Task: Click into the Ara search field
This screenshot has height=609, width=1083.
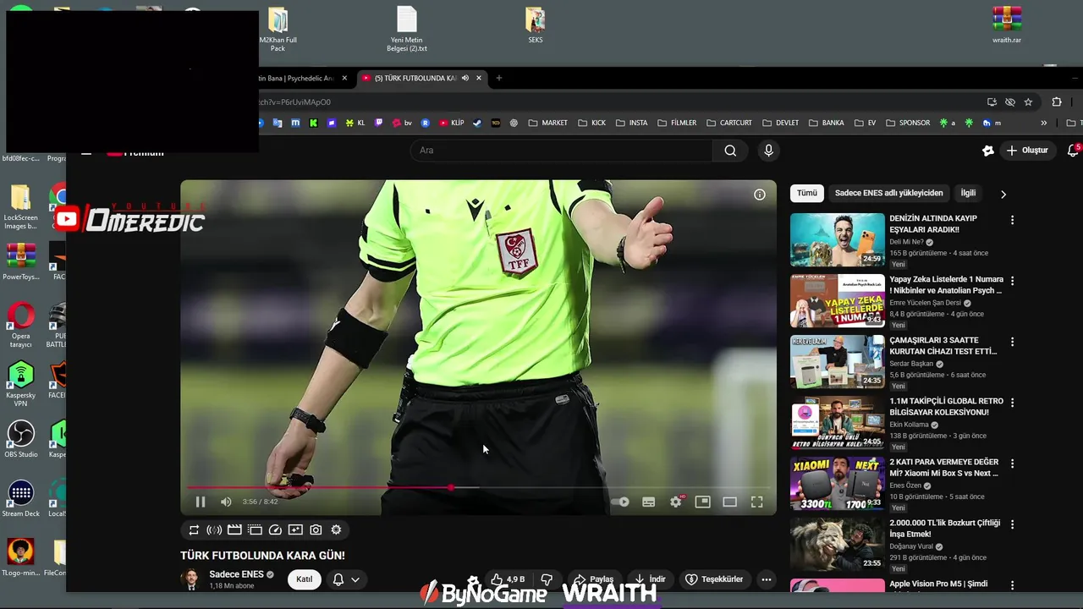Action: coord(562,151)
